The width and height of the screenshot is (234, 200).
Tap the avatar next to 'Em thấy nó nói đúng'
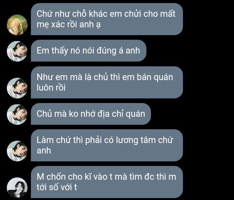pos(17,51)
